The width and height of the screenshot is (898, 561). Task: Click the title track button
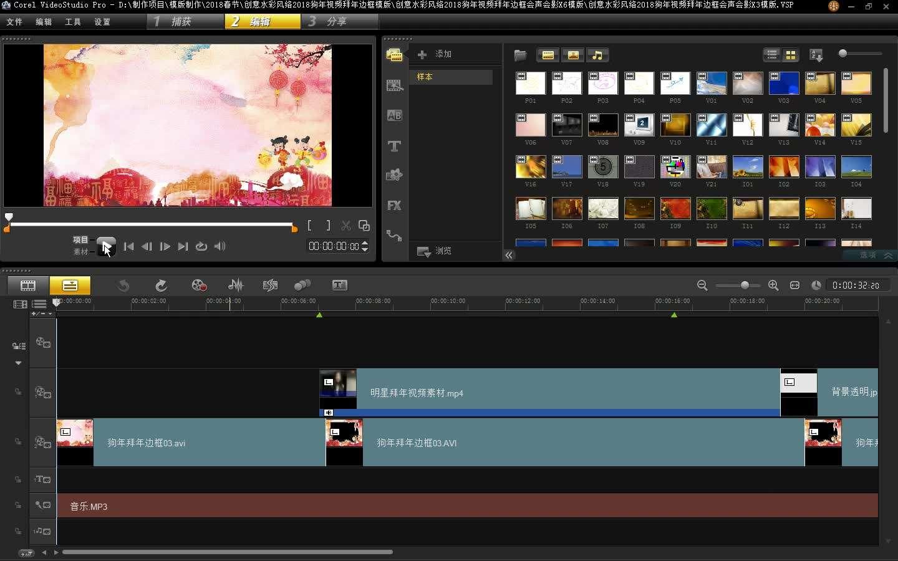43,479
